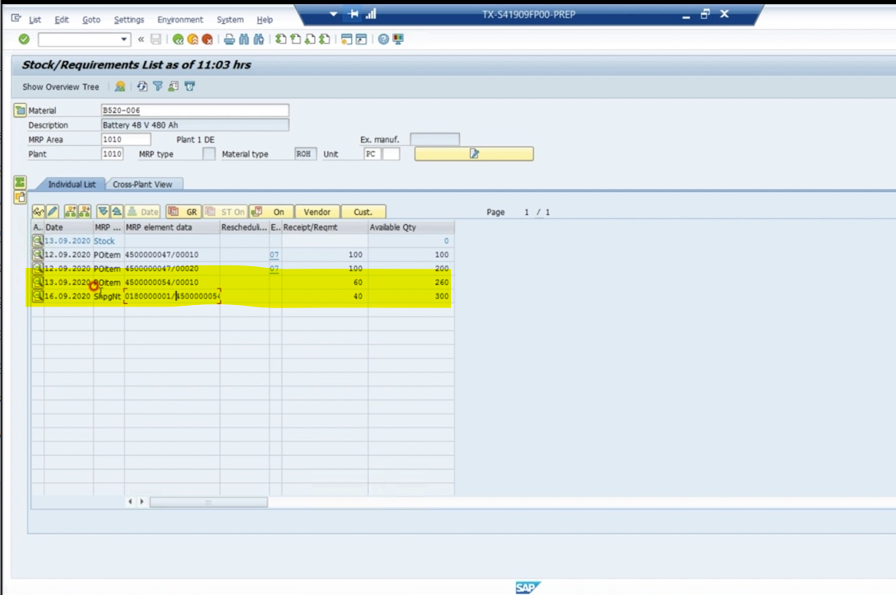
Task: Open the blue Help question icon
Action: click(x=383, y=40)
